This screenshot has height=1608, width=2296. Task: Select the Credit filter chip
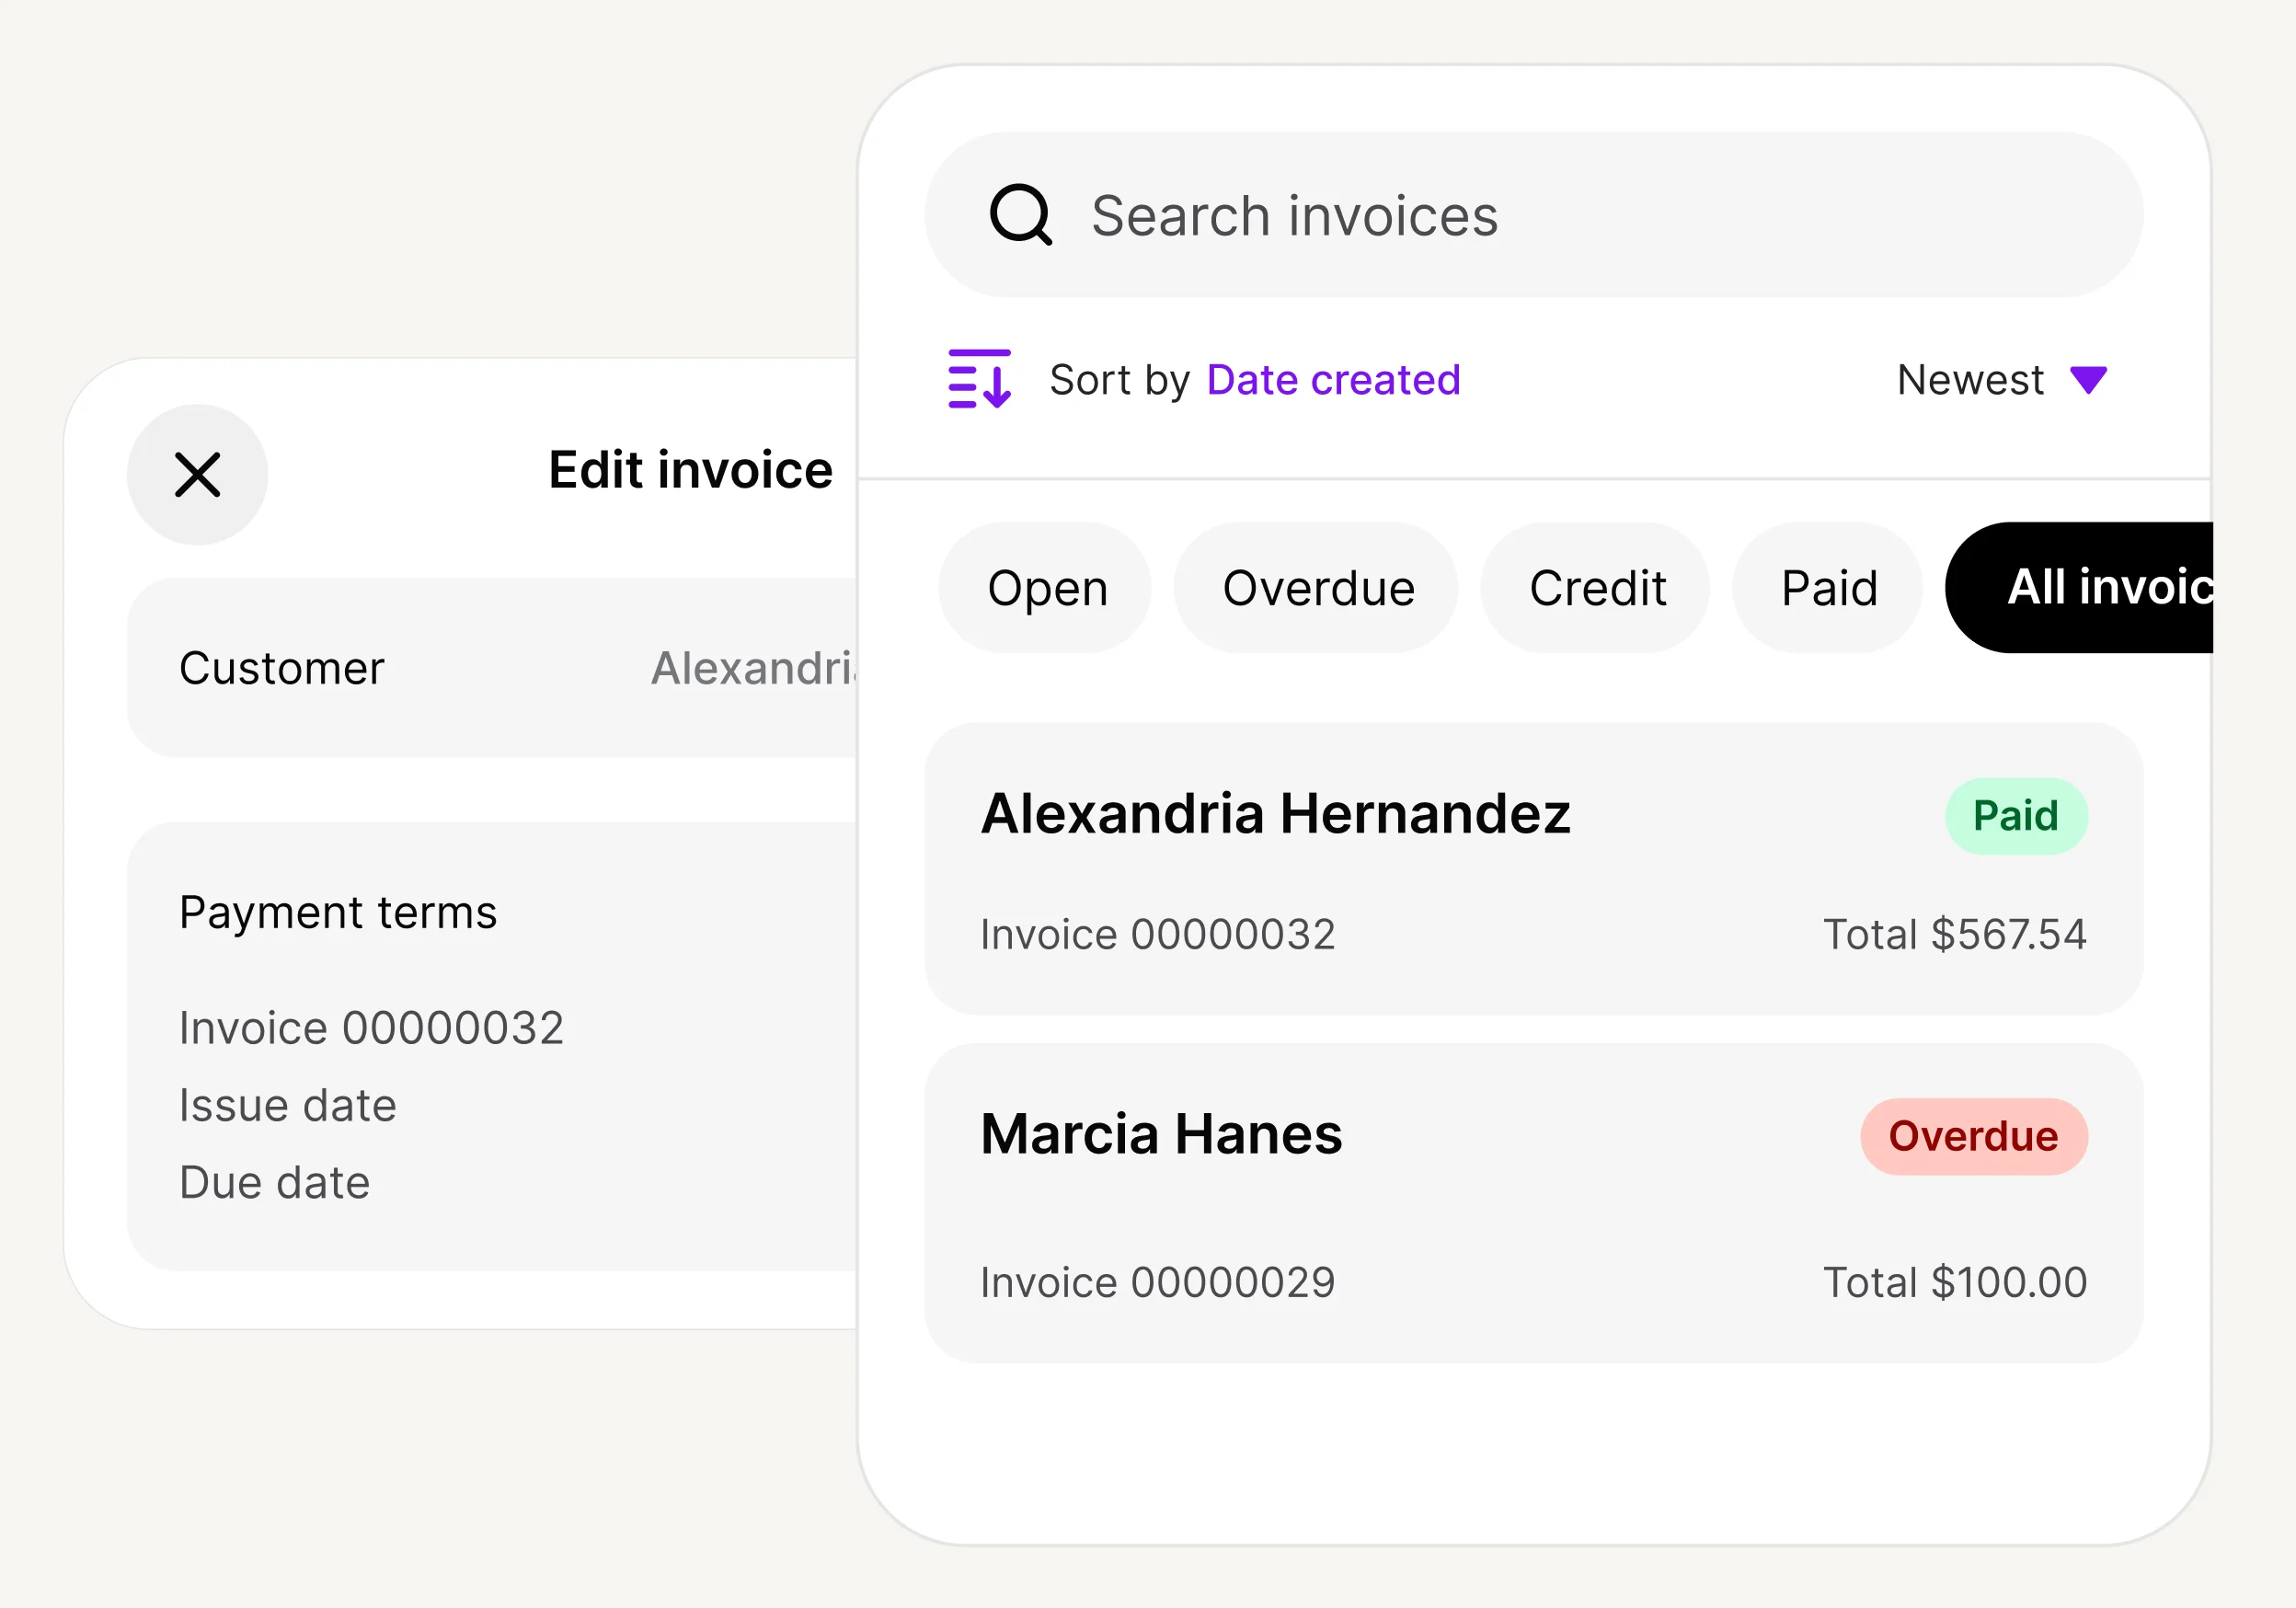click(1594, 587)
